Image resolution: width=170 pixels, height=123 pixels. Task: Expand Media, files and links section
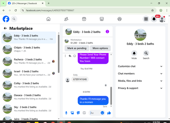[x=140, y=81]
